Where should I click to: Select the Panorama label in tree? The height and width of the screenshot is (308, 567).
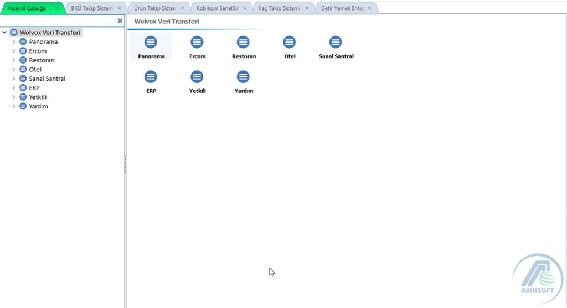(x=43, y=42)
